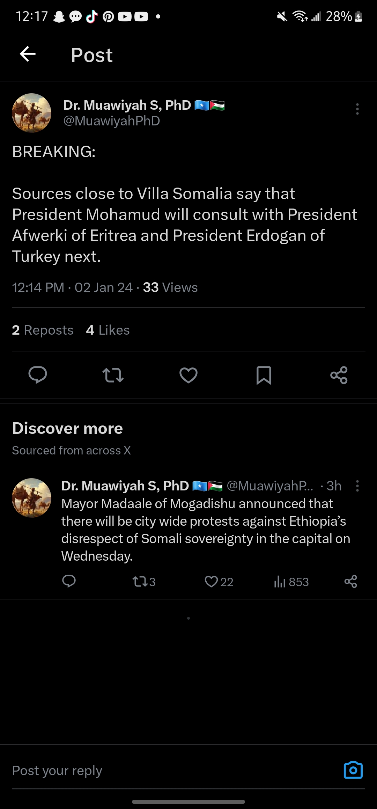Open the camera to attach reply photo
This screenshot has height=809, width=377.
pos(353,770)
